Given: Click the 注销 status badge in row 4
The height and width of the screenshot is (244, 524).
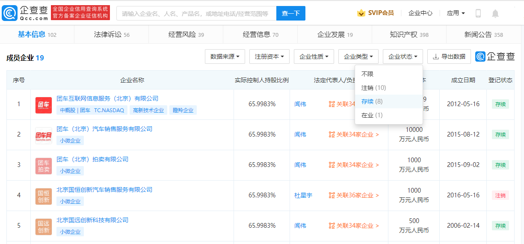Looking at the screenshot, I should click(500, 195).
